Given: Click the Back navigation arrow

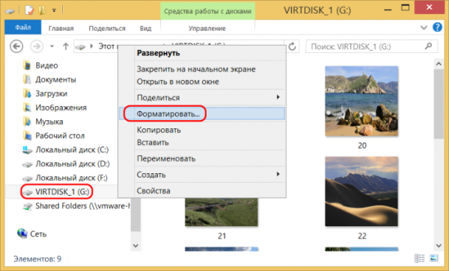Looking at the screenshot, I should [x=16, y=46].
